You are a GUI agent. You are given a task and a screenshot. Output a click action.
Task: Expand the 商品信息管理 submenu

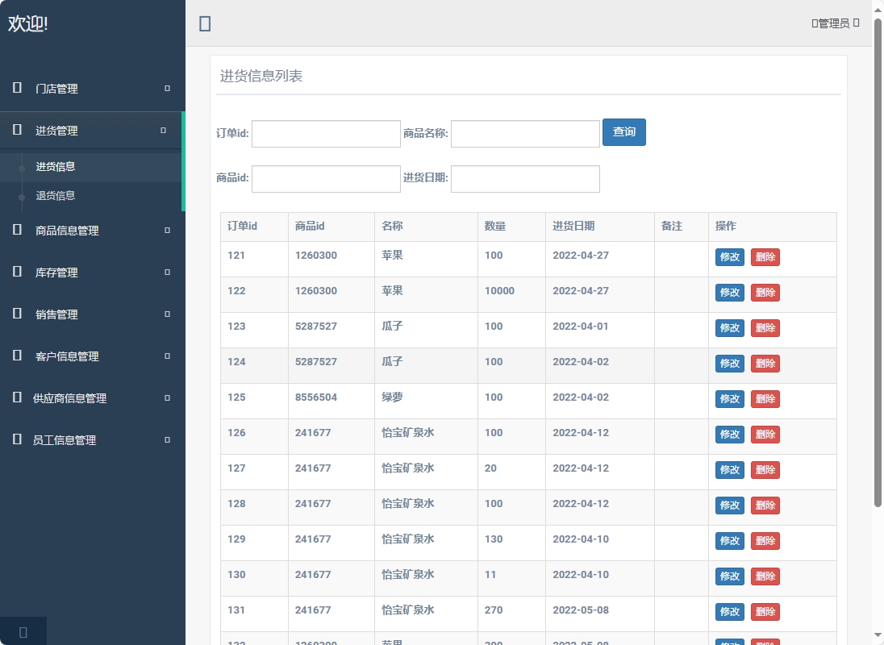coord(167,230)
